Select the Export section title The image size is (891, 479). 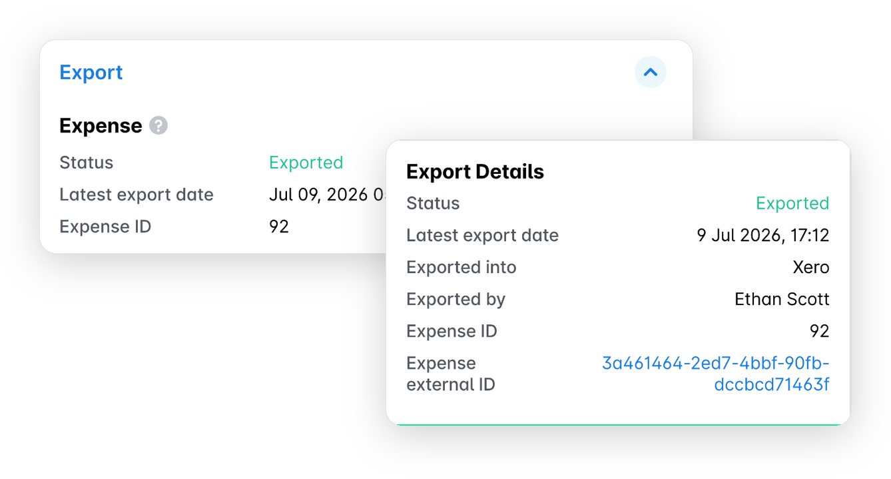pyautogui.click(x=91, y=72)
